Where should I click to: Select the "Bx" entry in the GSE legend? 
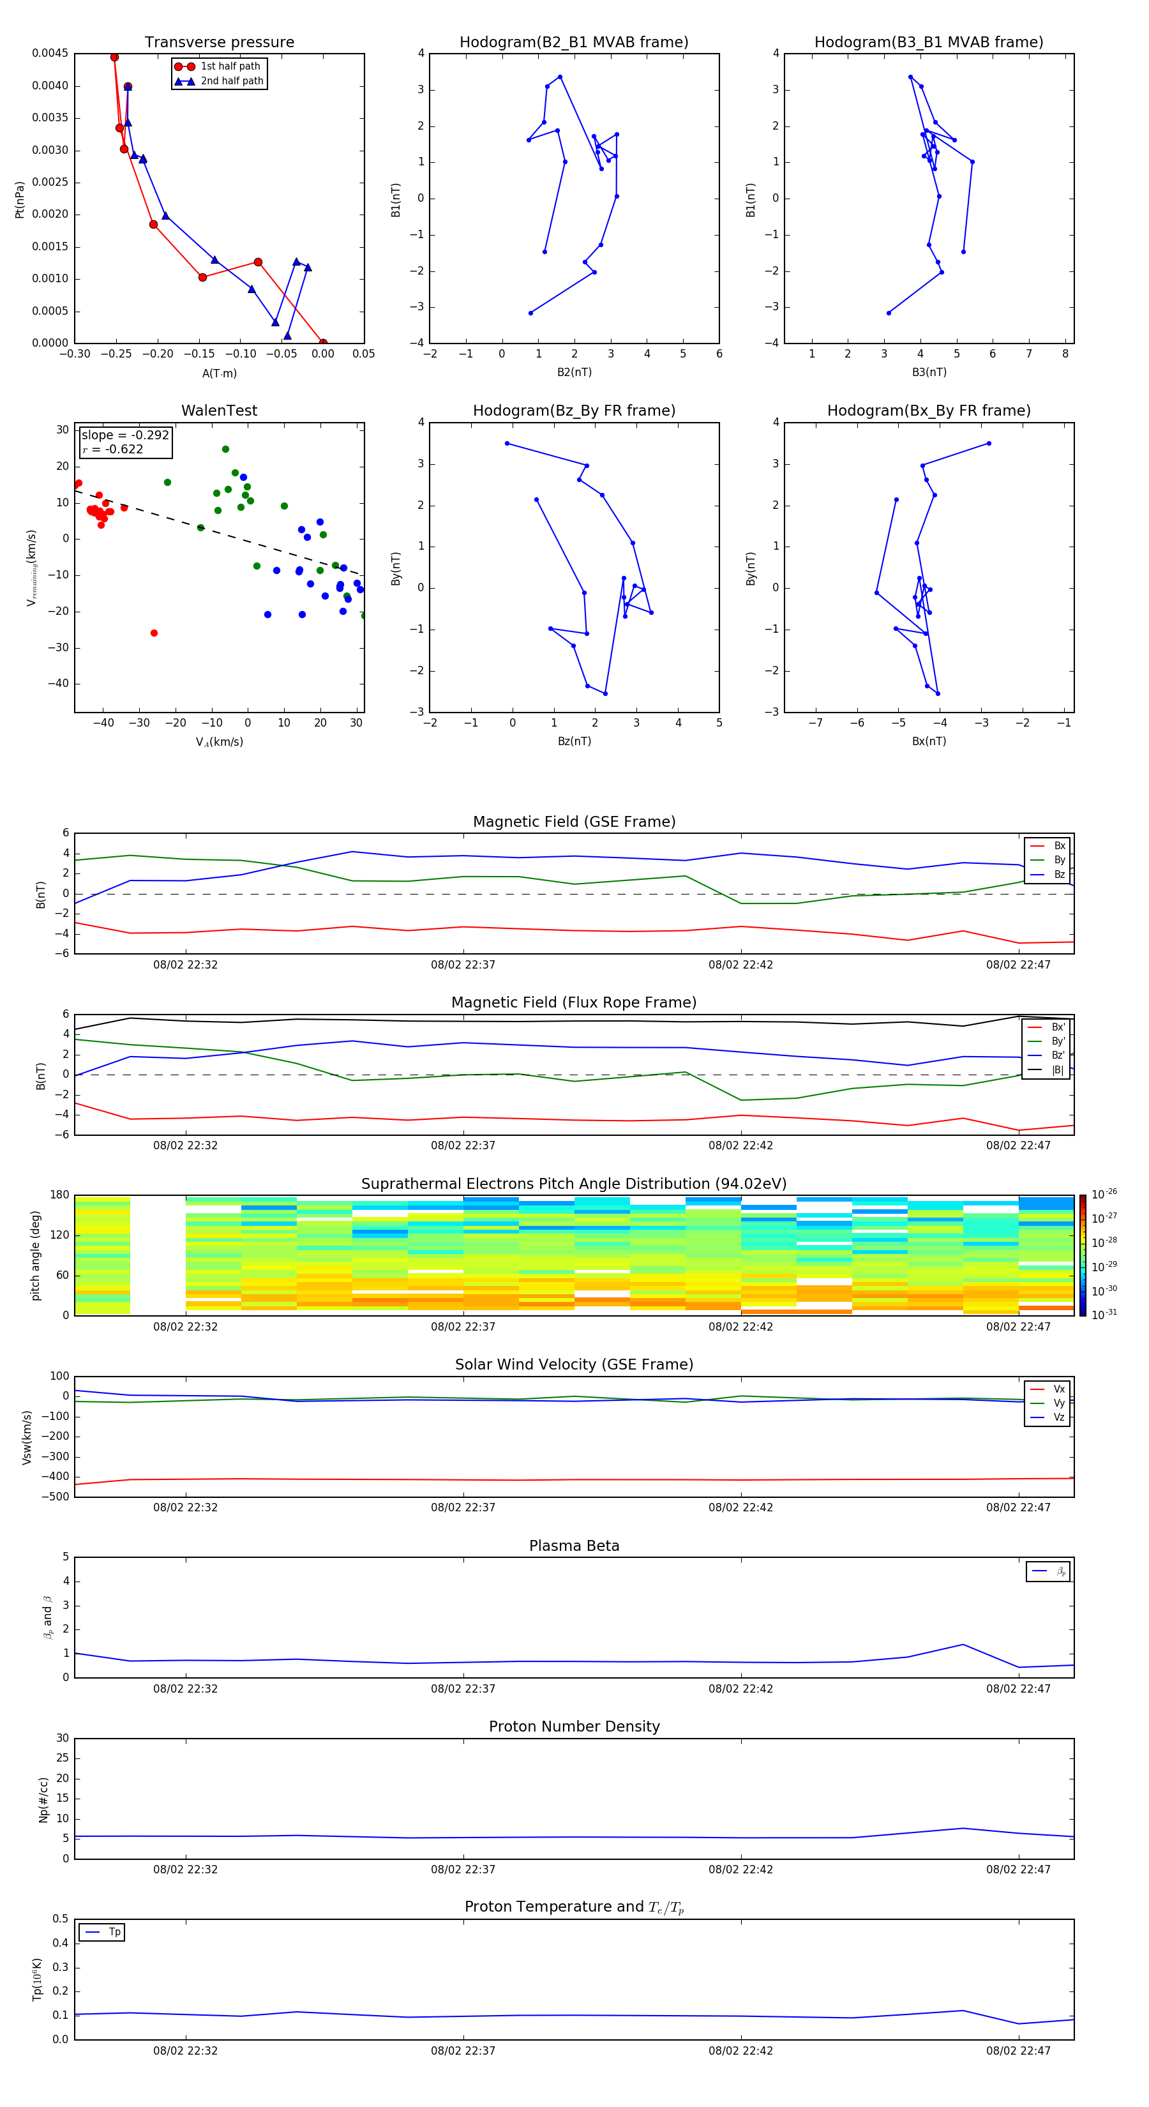[x=1048, y=846]
